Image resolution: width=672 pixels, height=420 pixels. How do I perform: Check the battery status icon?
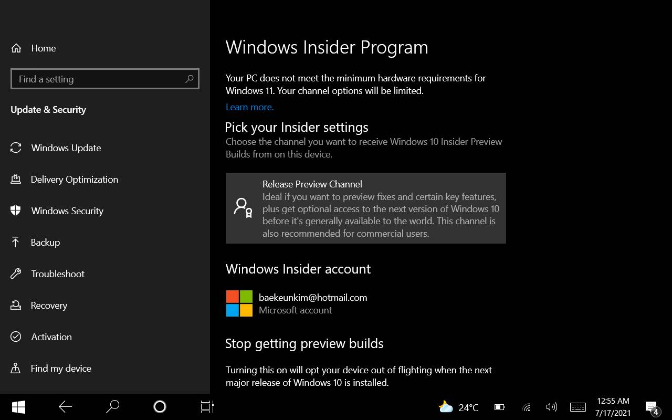click(499, 407)
